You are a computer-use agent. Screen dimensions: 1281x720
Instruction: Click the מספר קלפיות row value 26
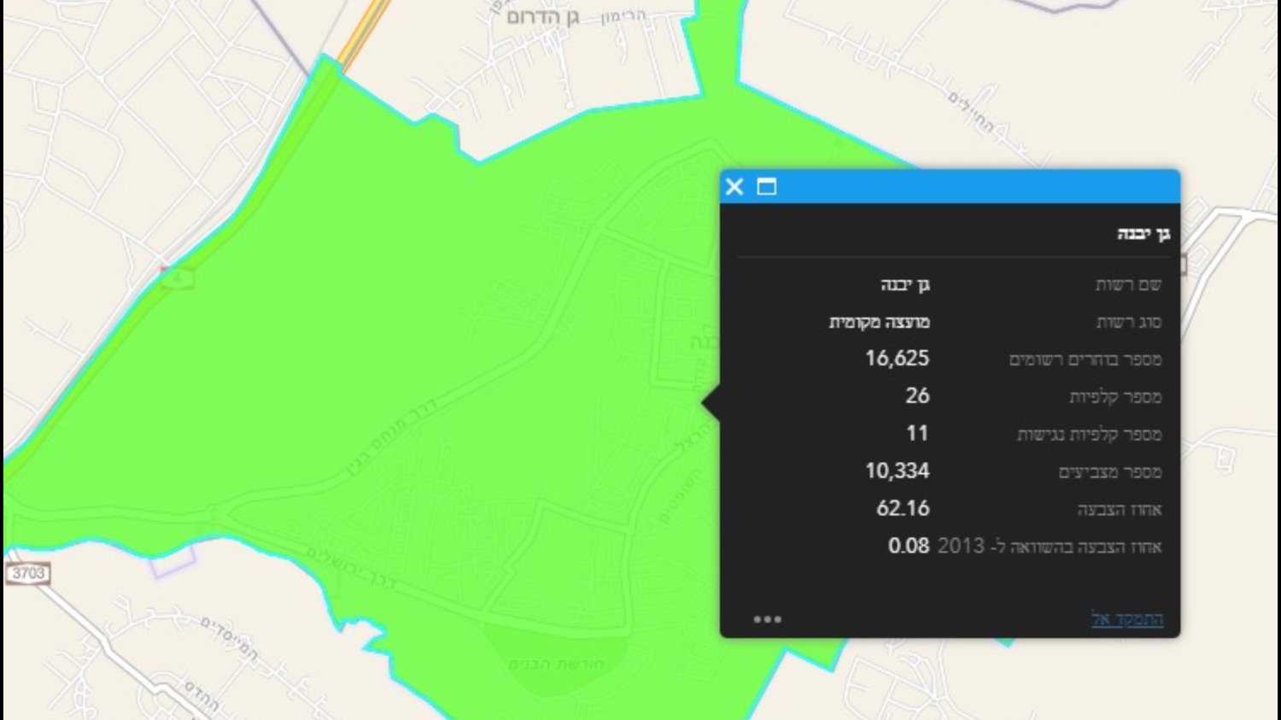917,395
